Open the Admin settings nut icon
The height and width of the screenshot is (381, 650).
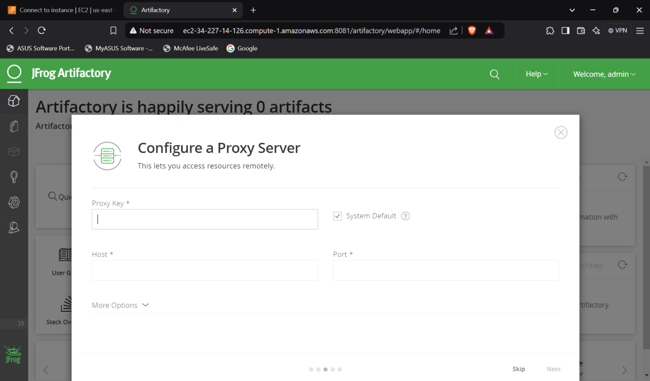(x=14, y=203)
